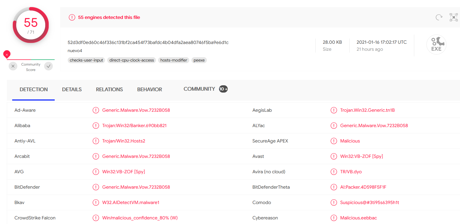
Task: Open the Behavior tab
Action: coord(149,89)
